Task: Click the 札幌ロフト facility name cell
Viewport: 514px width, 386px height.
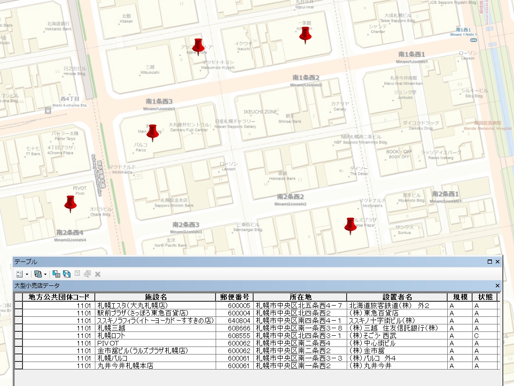Action: coord(156,336)
